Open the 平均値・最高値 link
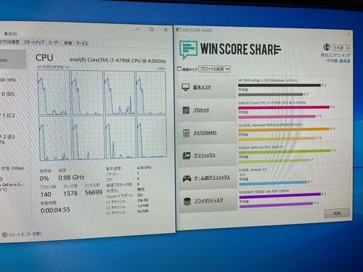The width and height of the screenshot is (363, 272). (x=338, y=61)
